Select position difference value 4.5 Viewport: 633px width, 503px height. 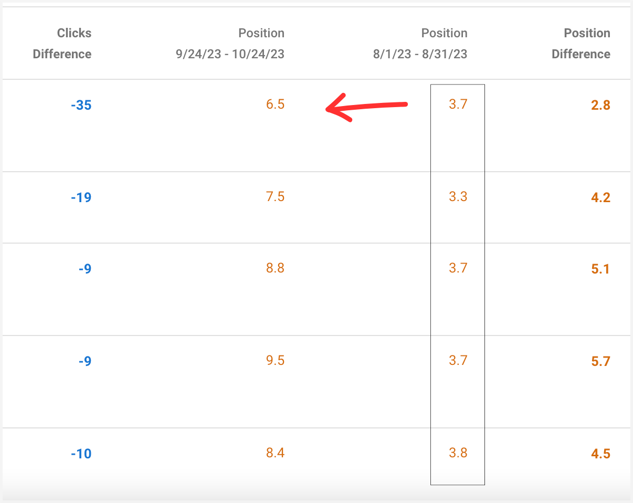[600, 454]
